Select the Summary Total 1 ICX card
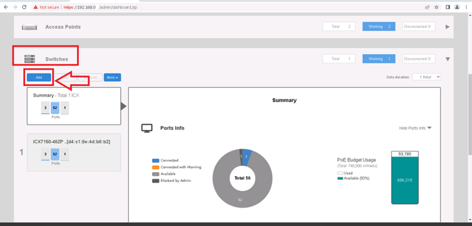This screenshot has height=226, width=472. 74,106
